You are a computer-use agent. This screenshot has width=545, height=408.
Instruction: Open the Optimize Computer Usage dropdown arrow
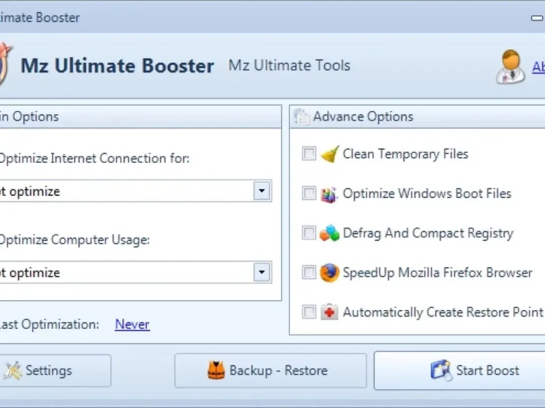pyautogui.click(x=262, y=272)
